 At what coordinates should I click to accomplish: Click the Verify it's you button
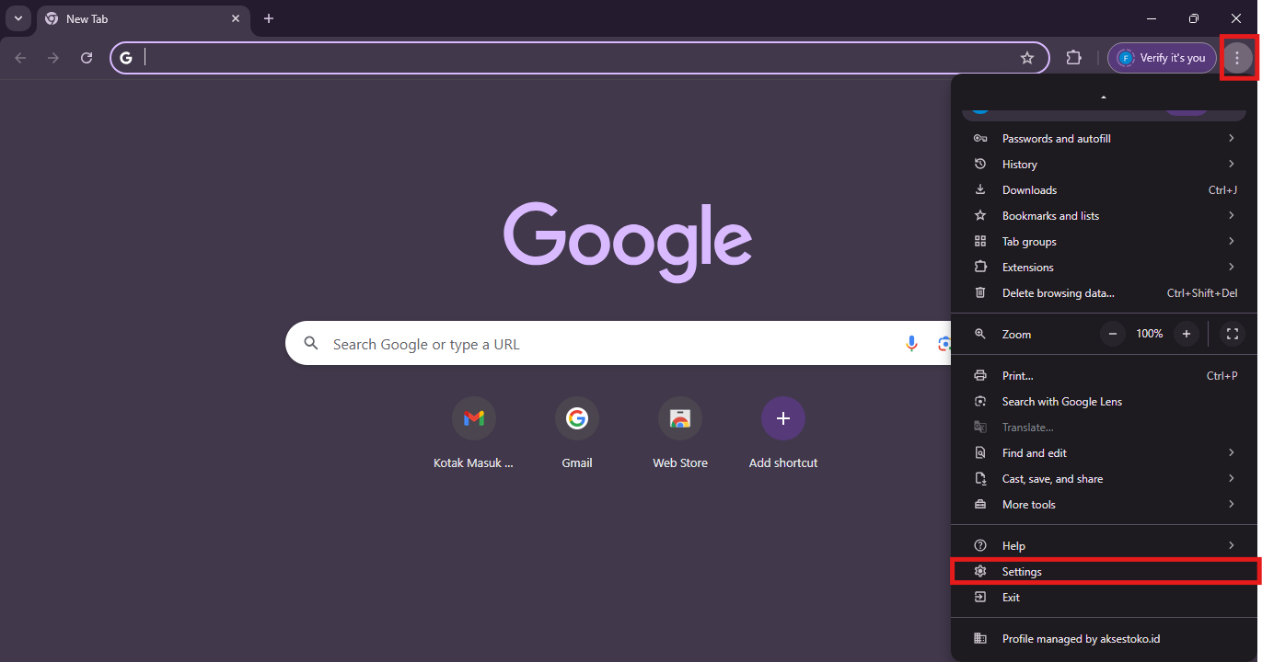(1162, 58)
